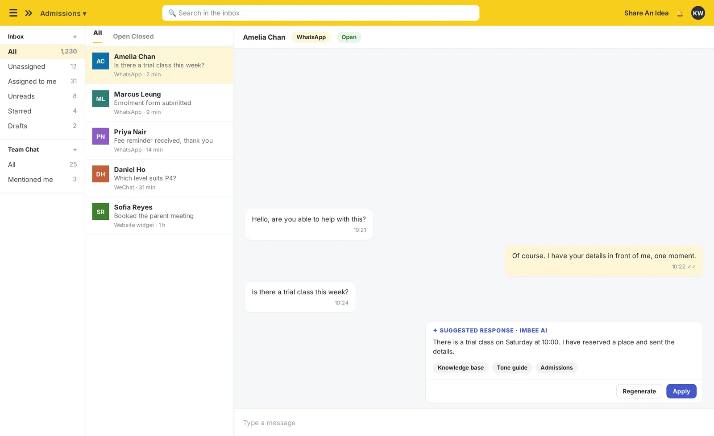Open the hamburger menu
Screen dimensions: 714x436
[13, 13]
